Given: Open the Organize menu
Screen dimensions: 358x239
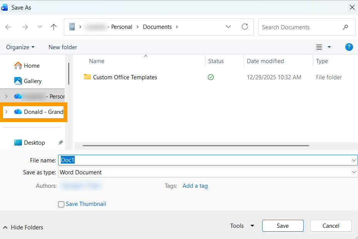Looking at the screenshot, I should point(20,47).
